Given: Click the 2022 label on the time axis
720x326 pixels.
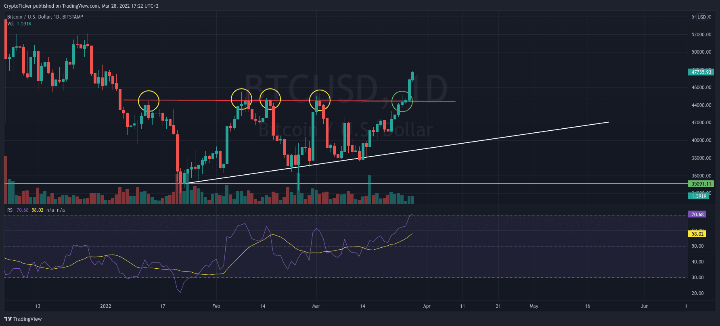Looking at the screenshot, I should click(x=106, y=306).
